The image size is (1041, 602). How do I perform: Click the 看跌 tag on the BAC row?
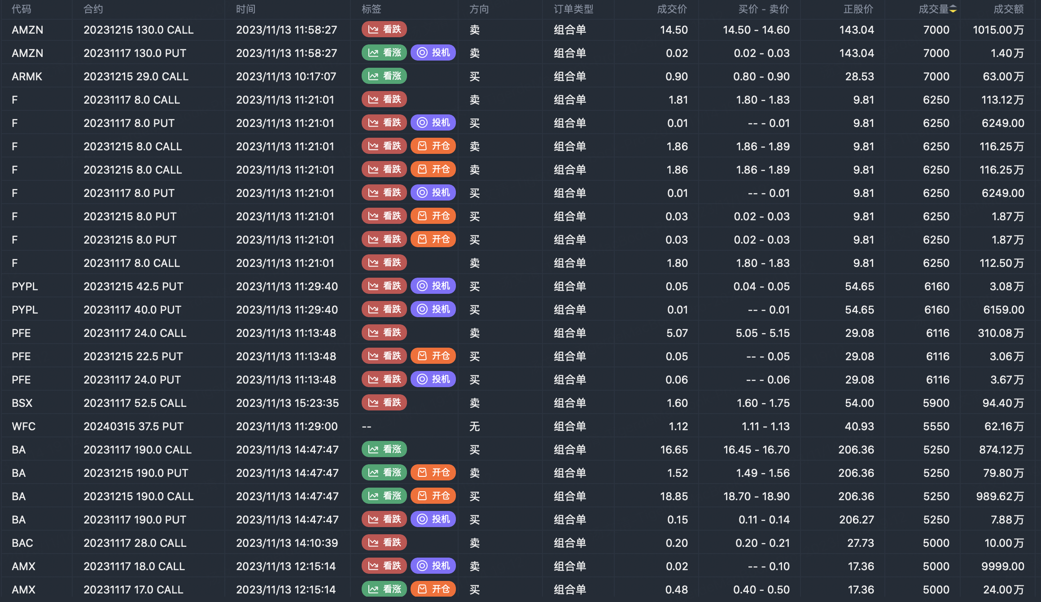pyautogui.click(x=384, y=543)
